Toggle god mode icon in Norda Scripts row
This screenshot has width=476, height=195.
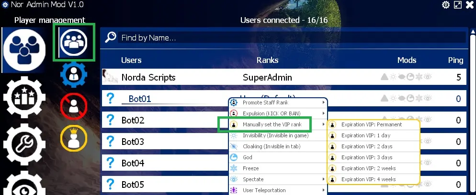[x=410, y=77]
